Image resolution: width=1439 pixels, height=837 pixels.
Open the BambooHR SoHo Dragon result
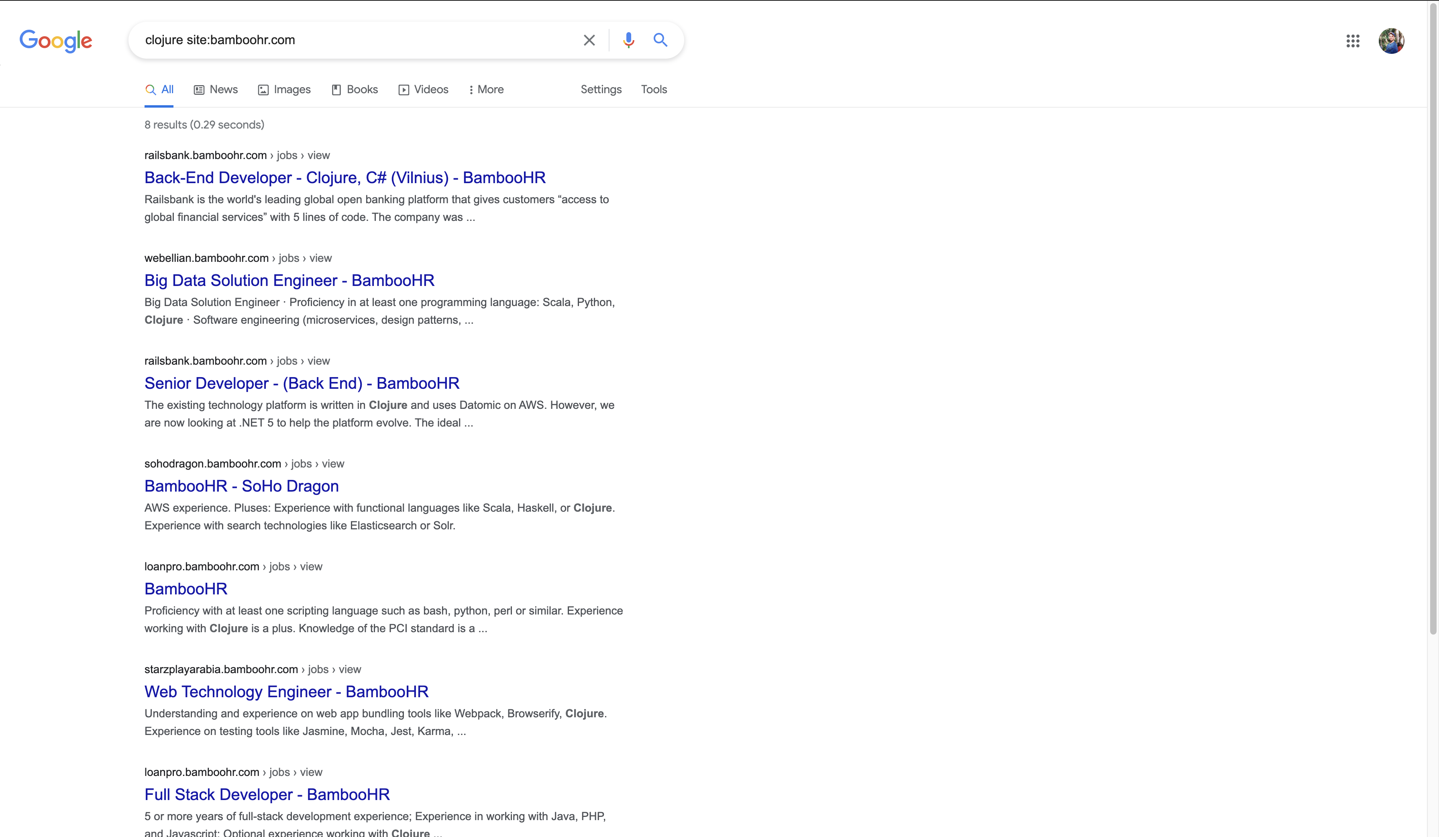241,486
